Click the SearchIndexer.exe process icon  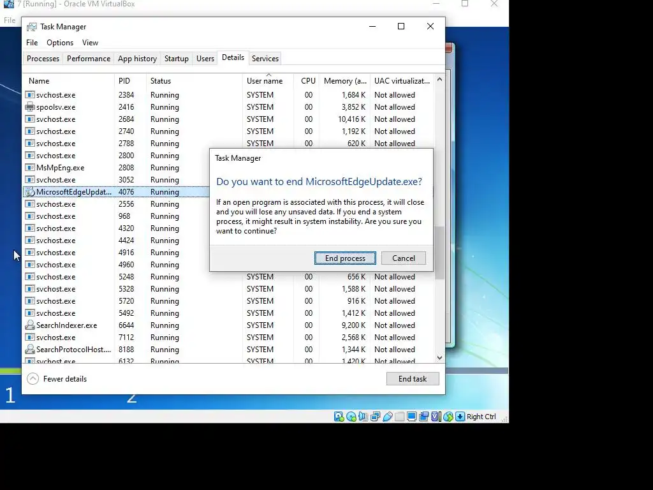(x=29, y=325)
